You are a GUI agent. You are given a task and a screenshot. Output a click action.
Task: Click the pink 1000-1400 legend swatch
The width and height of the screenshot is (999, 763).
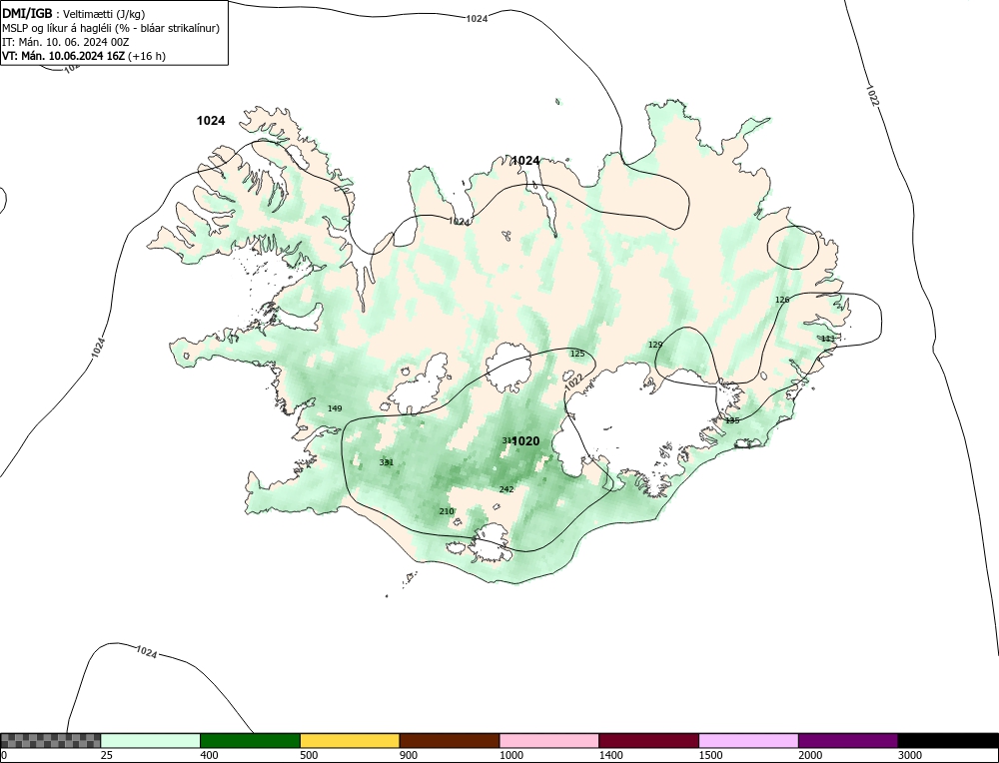pyautogui.click(x=549, y=741)
